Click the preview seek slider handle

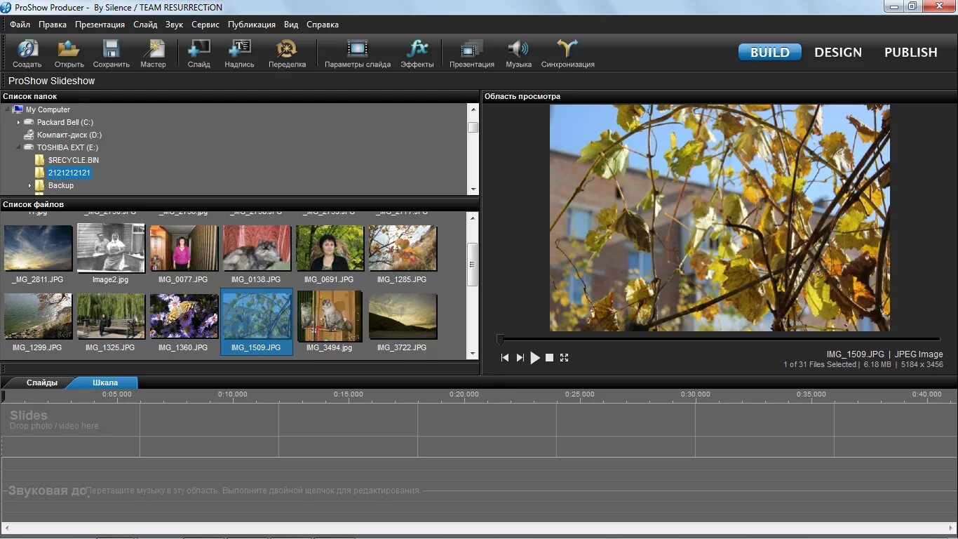(x=500, y=340)
